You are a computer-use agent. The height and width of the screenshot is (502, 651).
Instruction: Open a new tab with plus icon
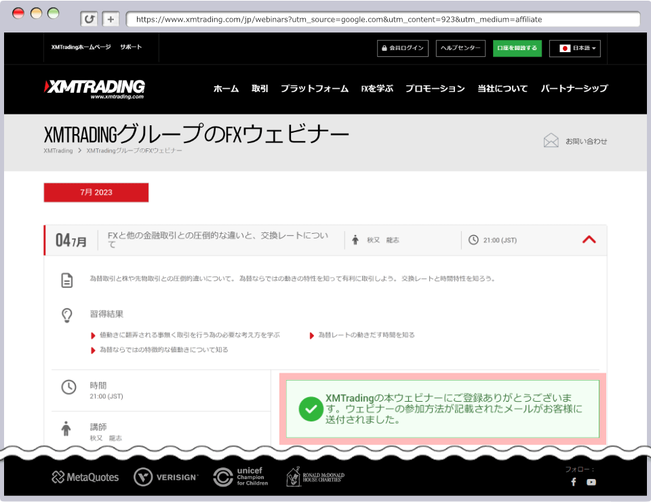coord(111,19)
